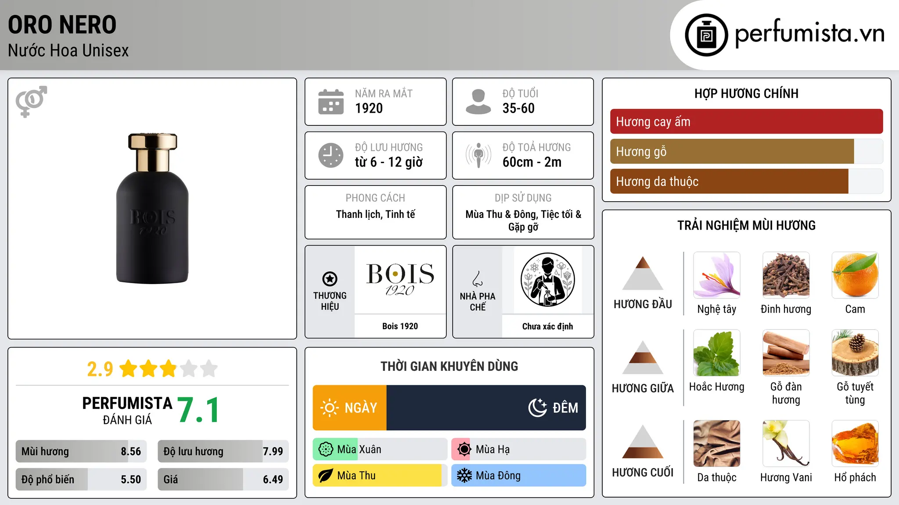Click the longevity value từ 6 - 12 giờ
This screenshot has width=899, height=505.
click(389, 162)
